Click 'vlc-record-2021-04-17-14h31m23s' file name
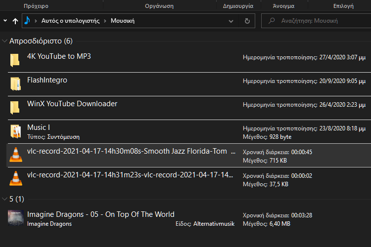The width and height of the screenshot is (371, 247). 130,175
